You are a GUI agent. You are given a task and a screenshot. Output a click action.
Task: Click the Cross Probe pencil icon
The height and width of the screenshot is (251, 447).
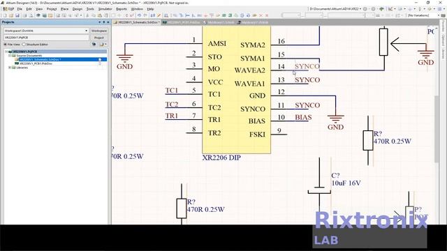tap(159, 15)
